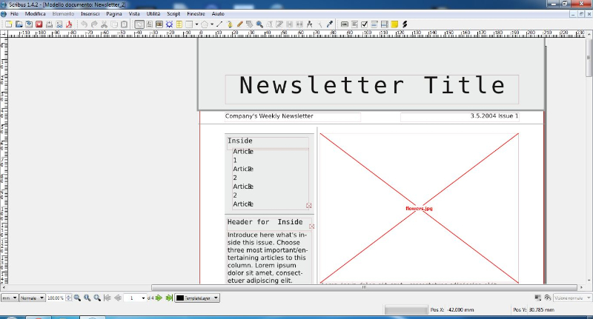Insert PDF combo box tool

click(374, 24)
